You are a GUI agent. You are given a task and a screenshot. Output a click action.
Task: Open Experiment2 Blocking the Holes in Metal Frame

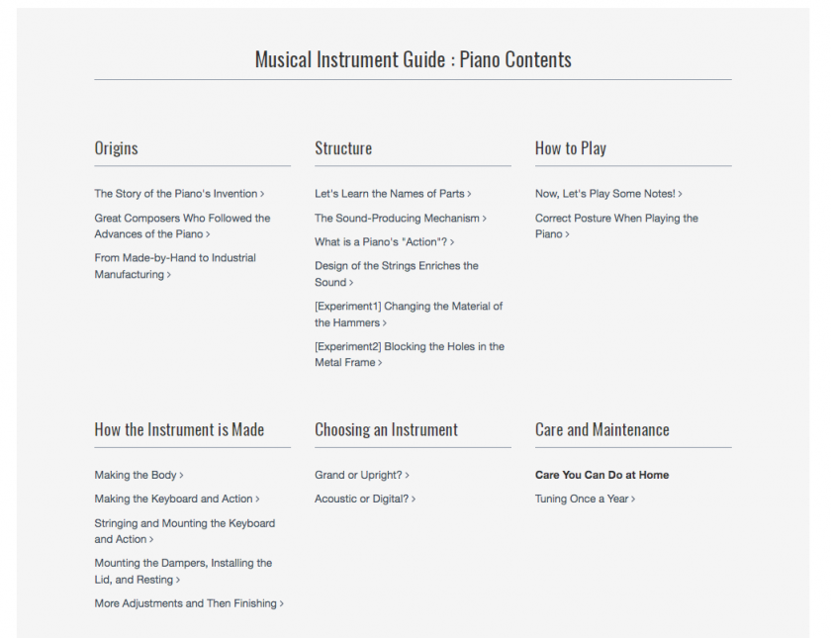(x=410, y=354)
